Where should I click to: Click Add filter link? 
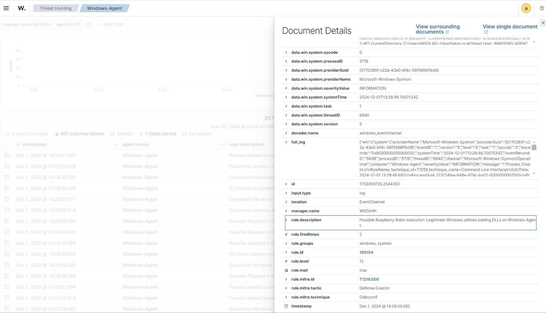point(112,24)
